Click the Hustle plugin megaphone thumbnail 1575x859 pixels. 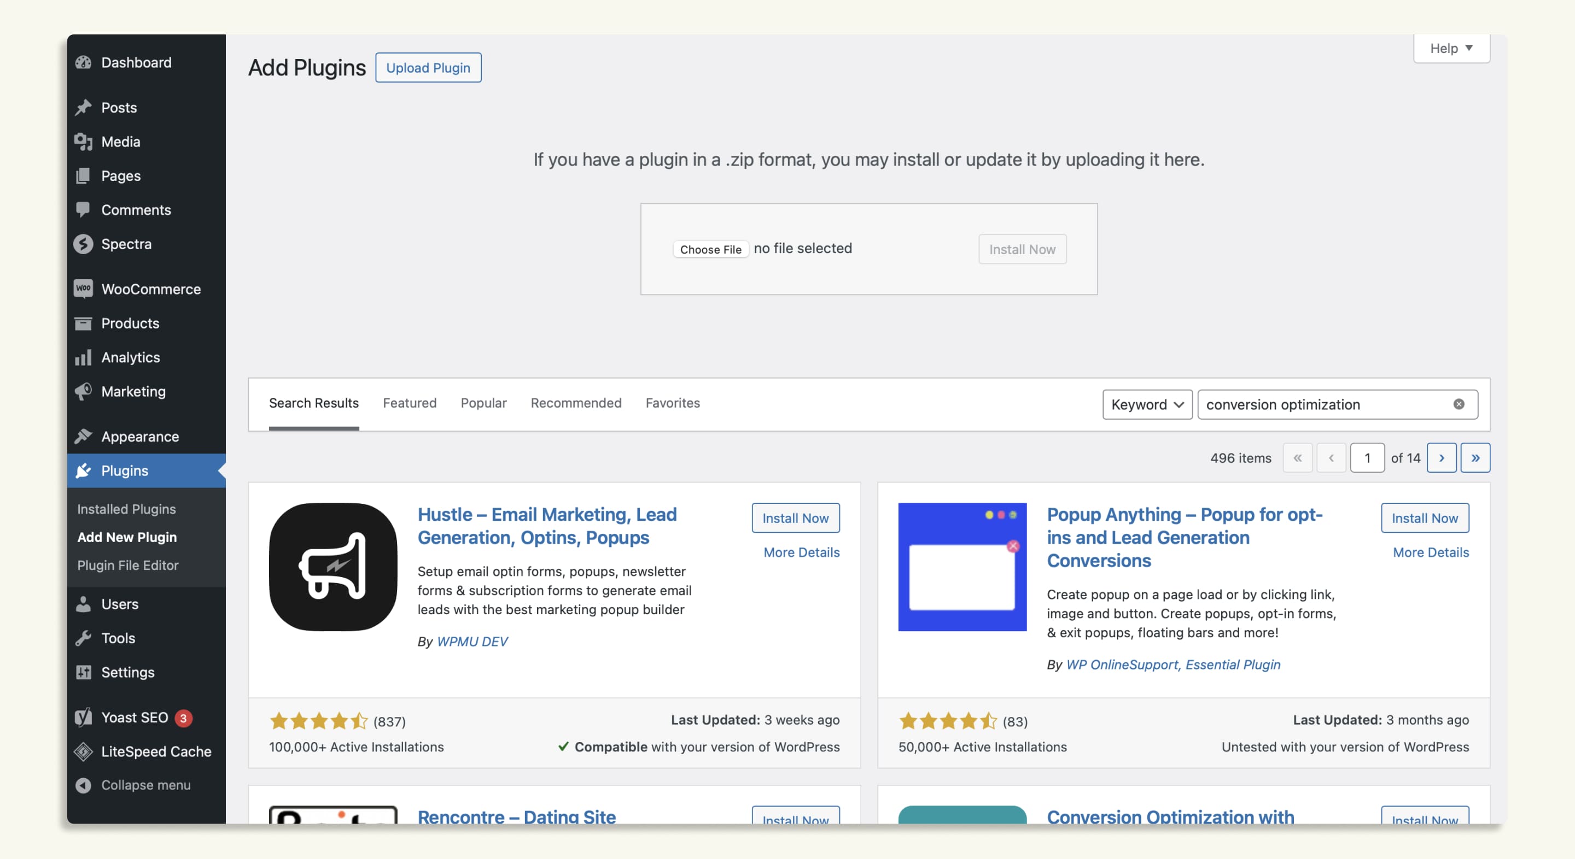(x=332, y=566)
